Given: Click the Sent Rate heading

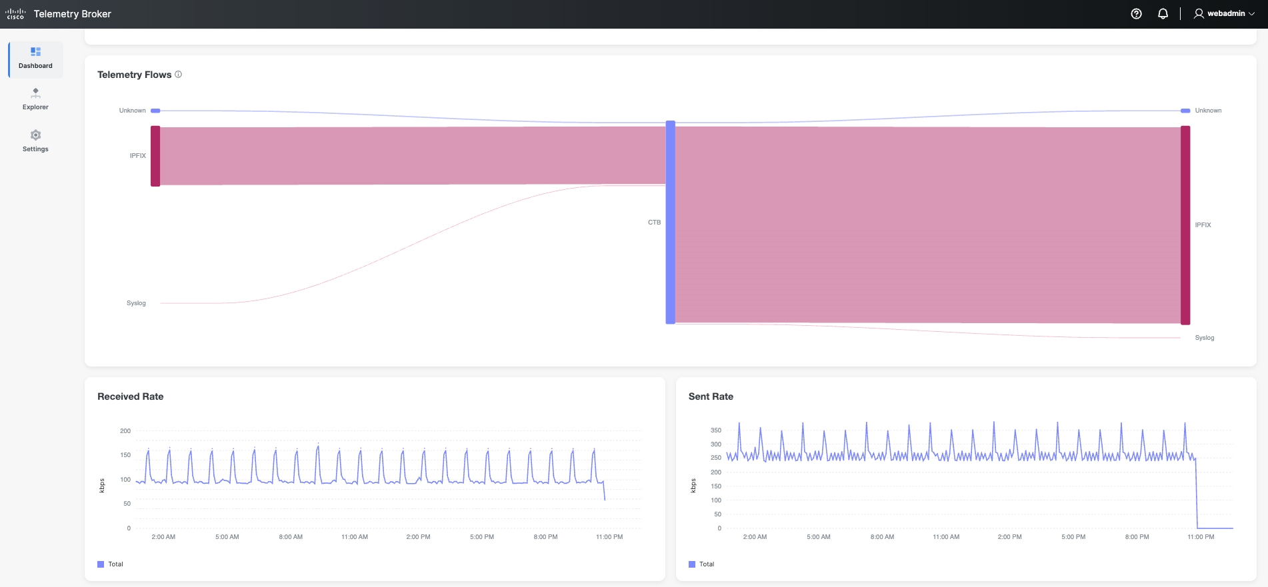Looking at the screenshot, I should coord(711,396).
